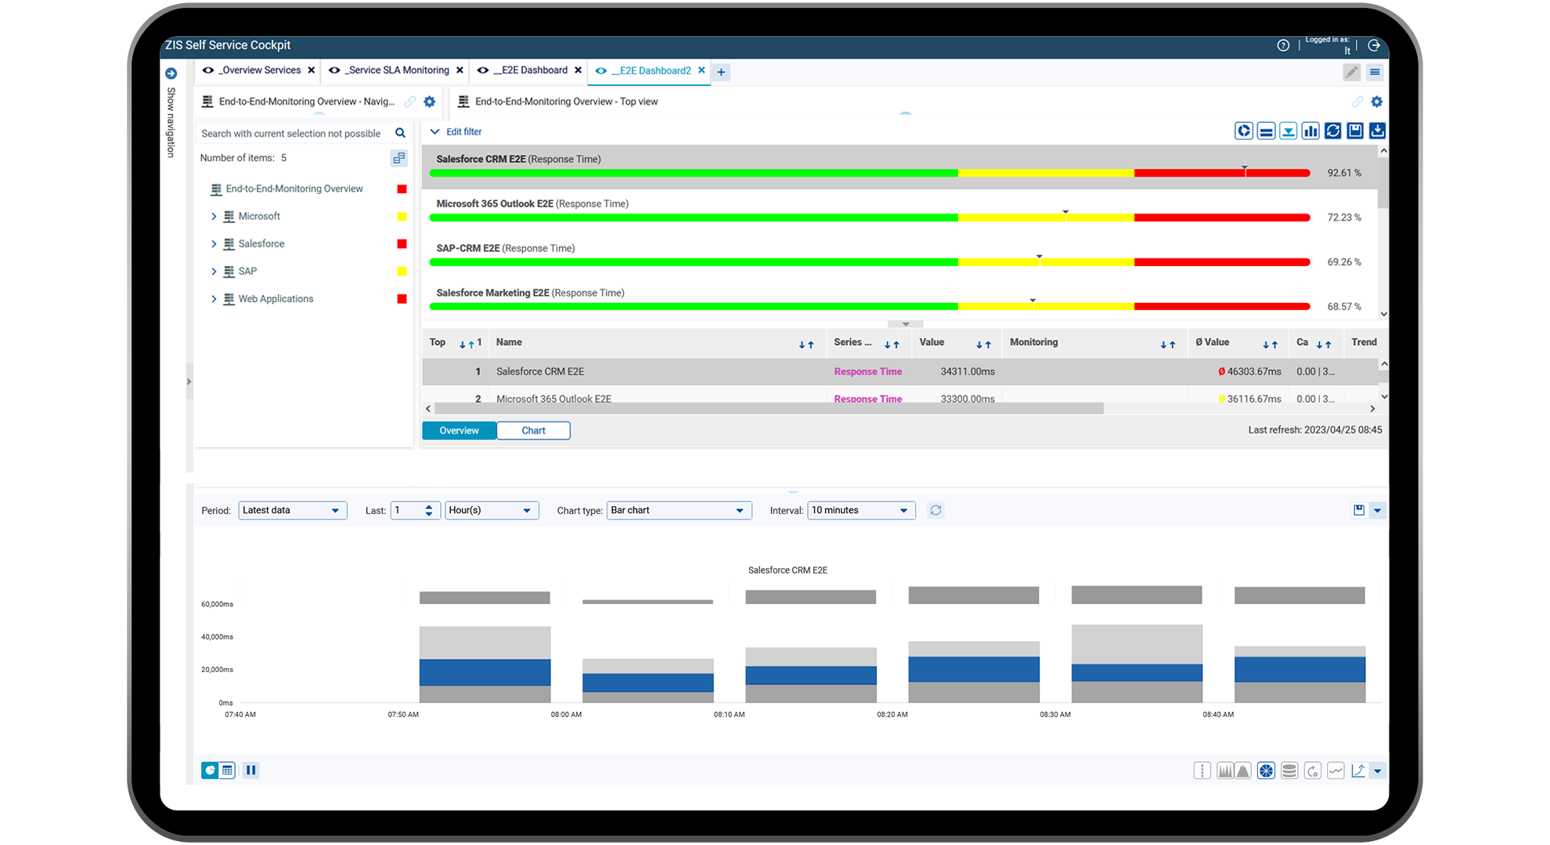The width and height of the screenshot is (1550, 845).
Task: Toggle the circular arrow reset chart option
Action: (1313, 771)
